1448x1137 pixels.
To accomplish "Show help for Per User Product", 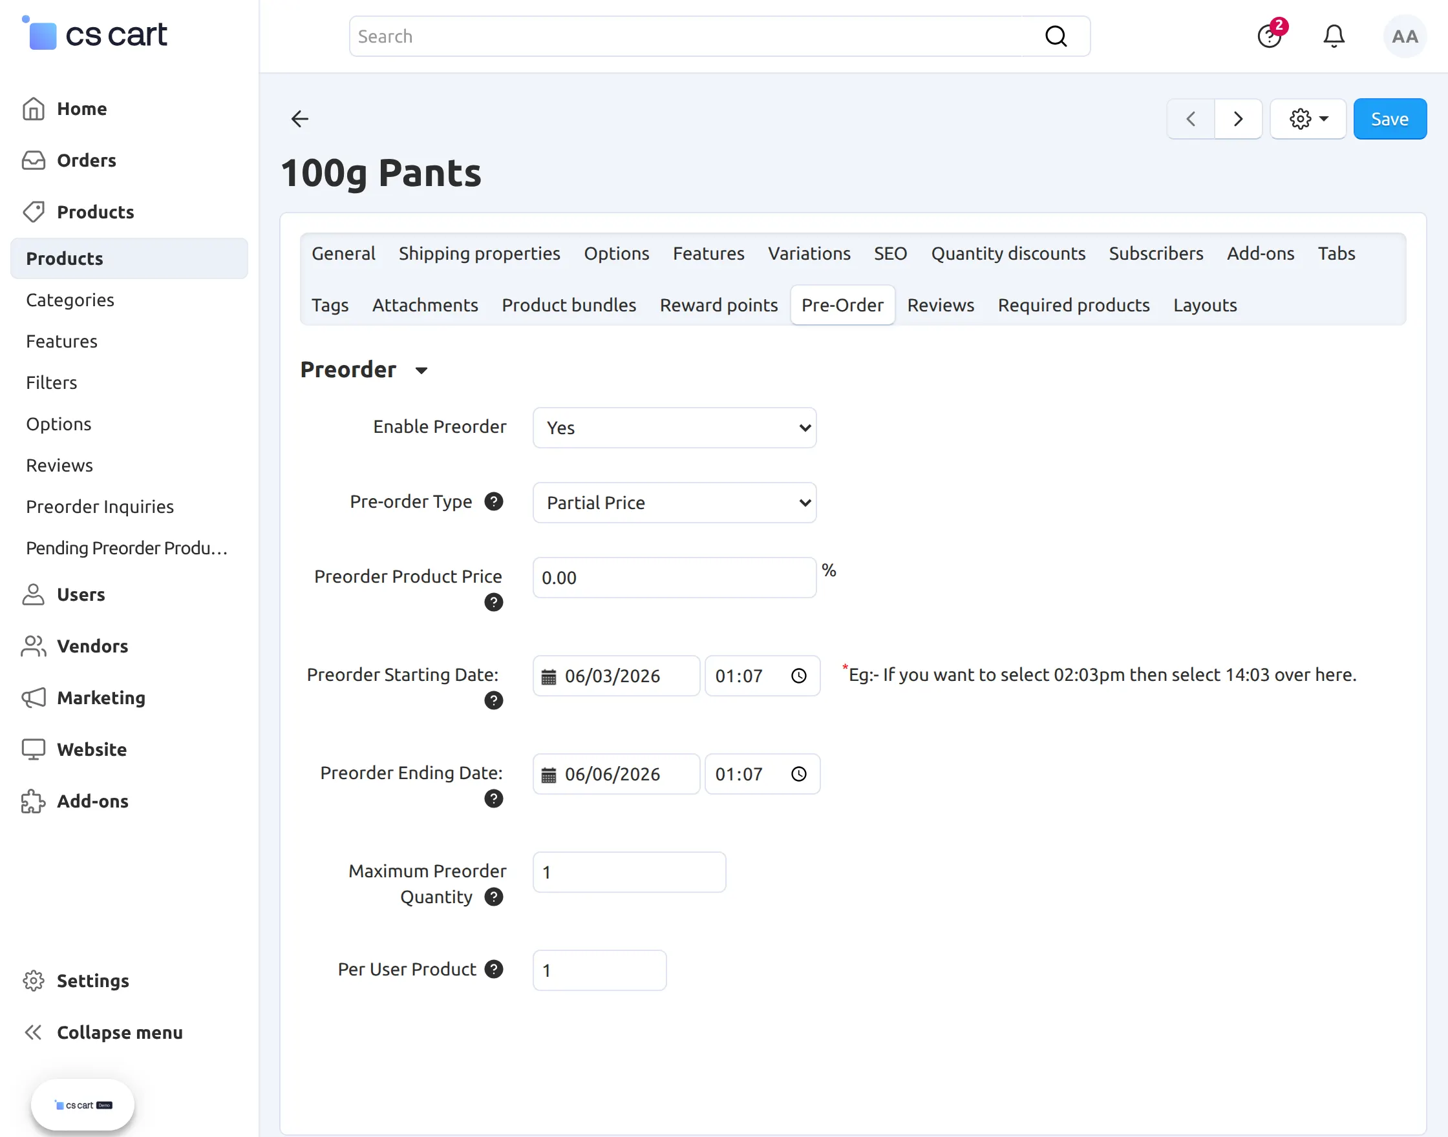I will tap(493, 969).
